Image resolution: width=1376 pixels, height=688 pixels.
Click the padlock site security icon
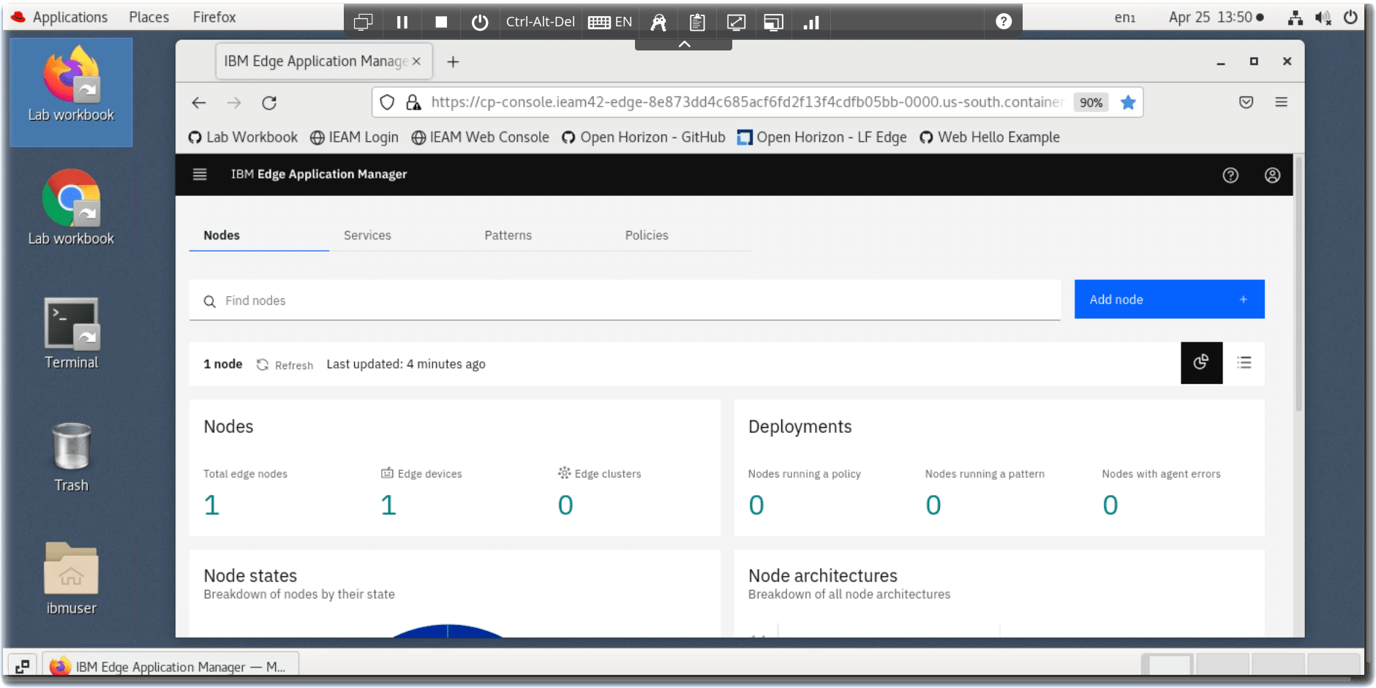413,102
